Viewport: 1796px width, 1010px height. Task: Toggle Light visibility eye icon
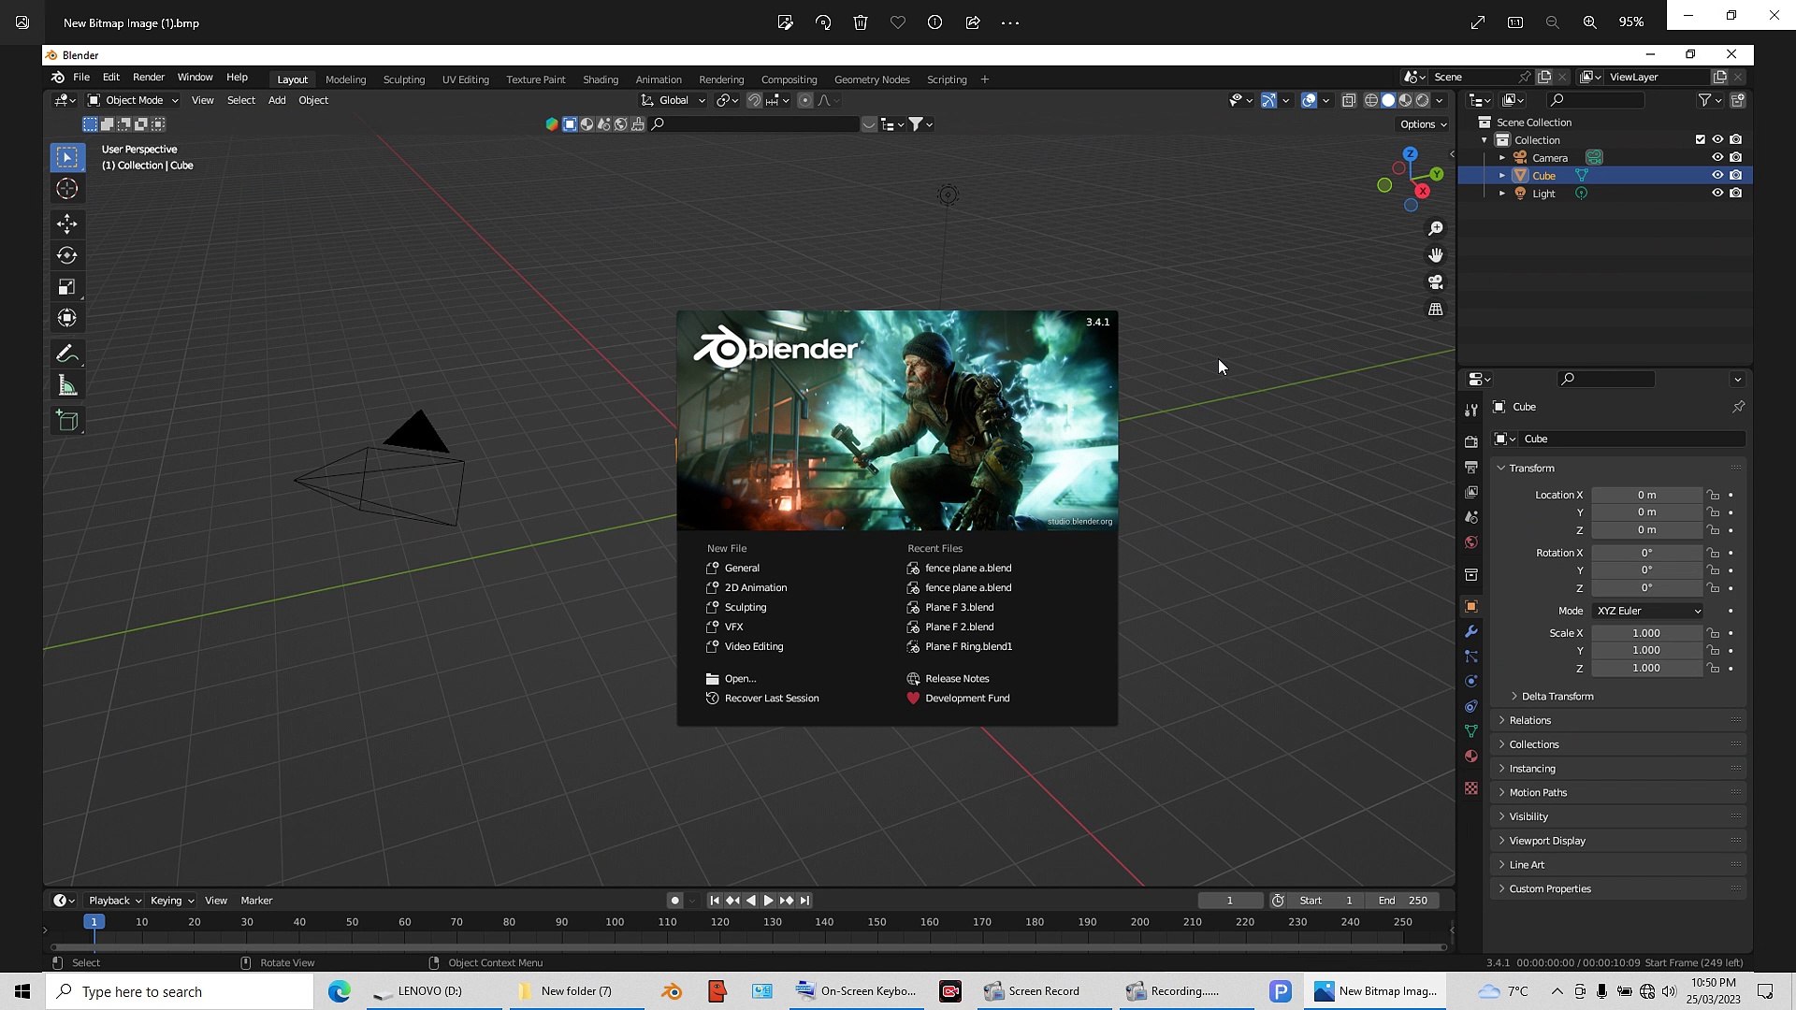(1716, 193)
